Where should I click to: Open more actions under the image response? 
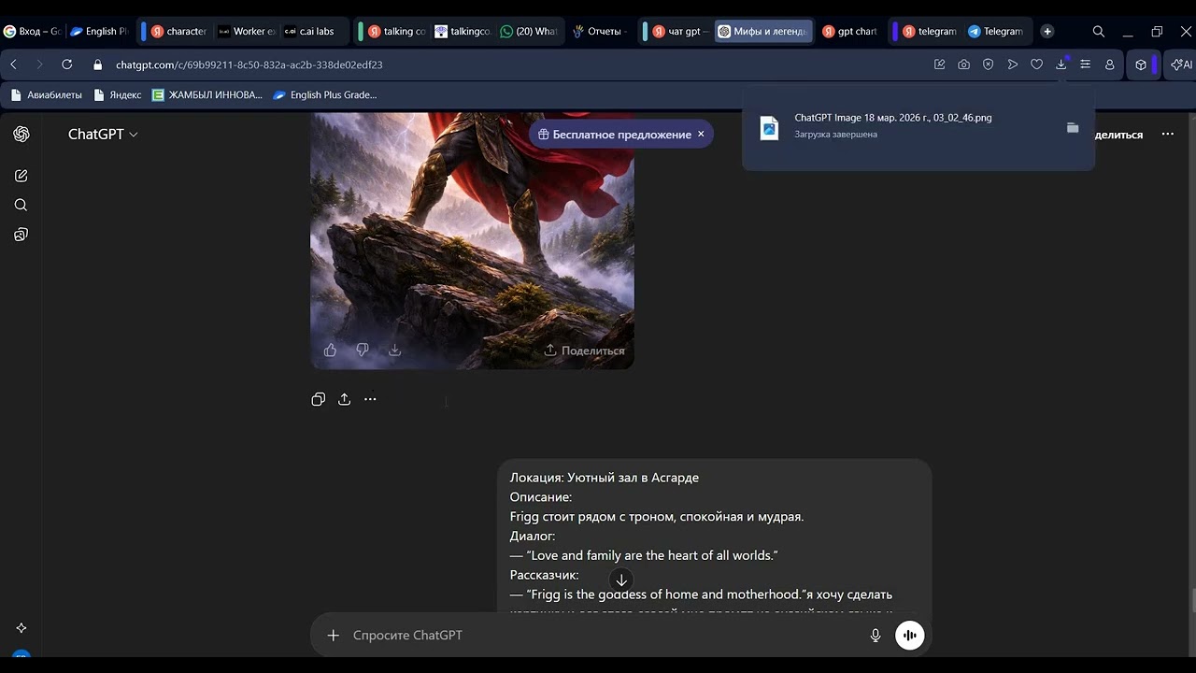370,399
